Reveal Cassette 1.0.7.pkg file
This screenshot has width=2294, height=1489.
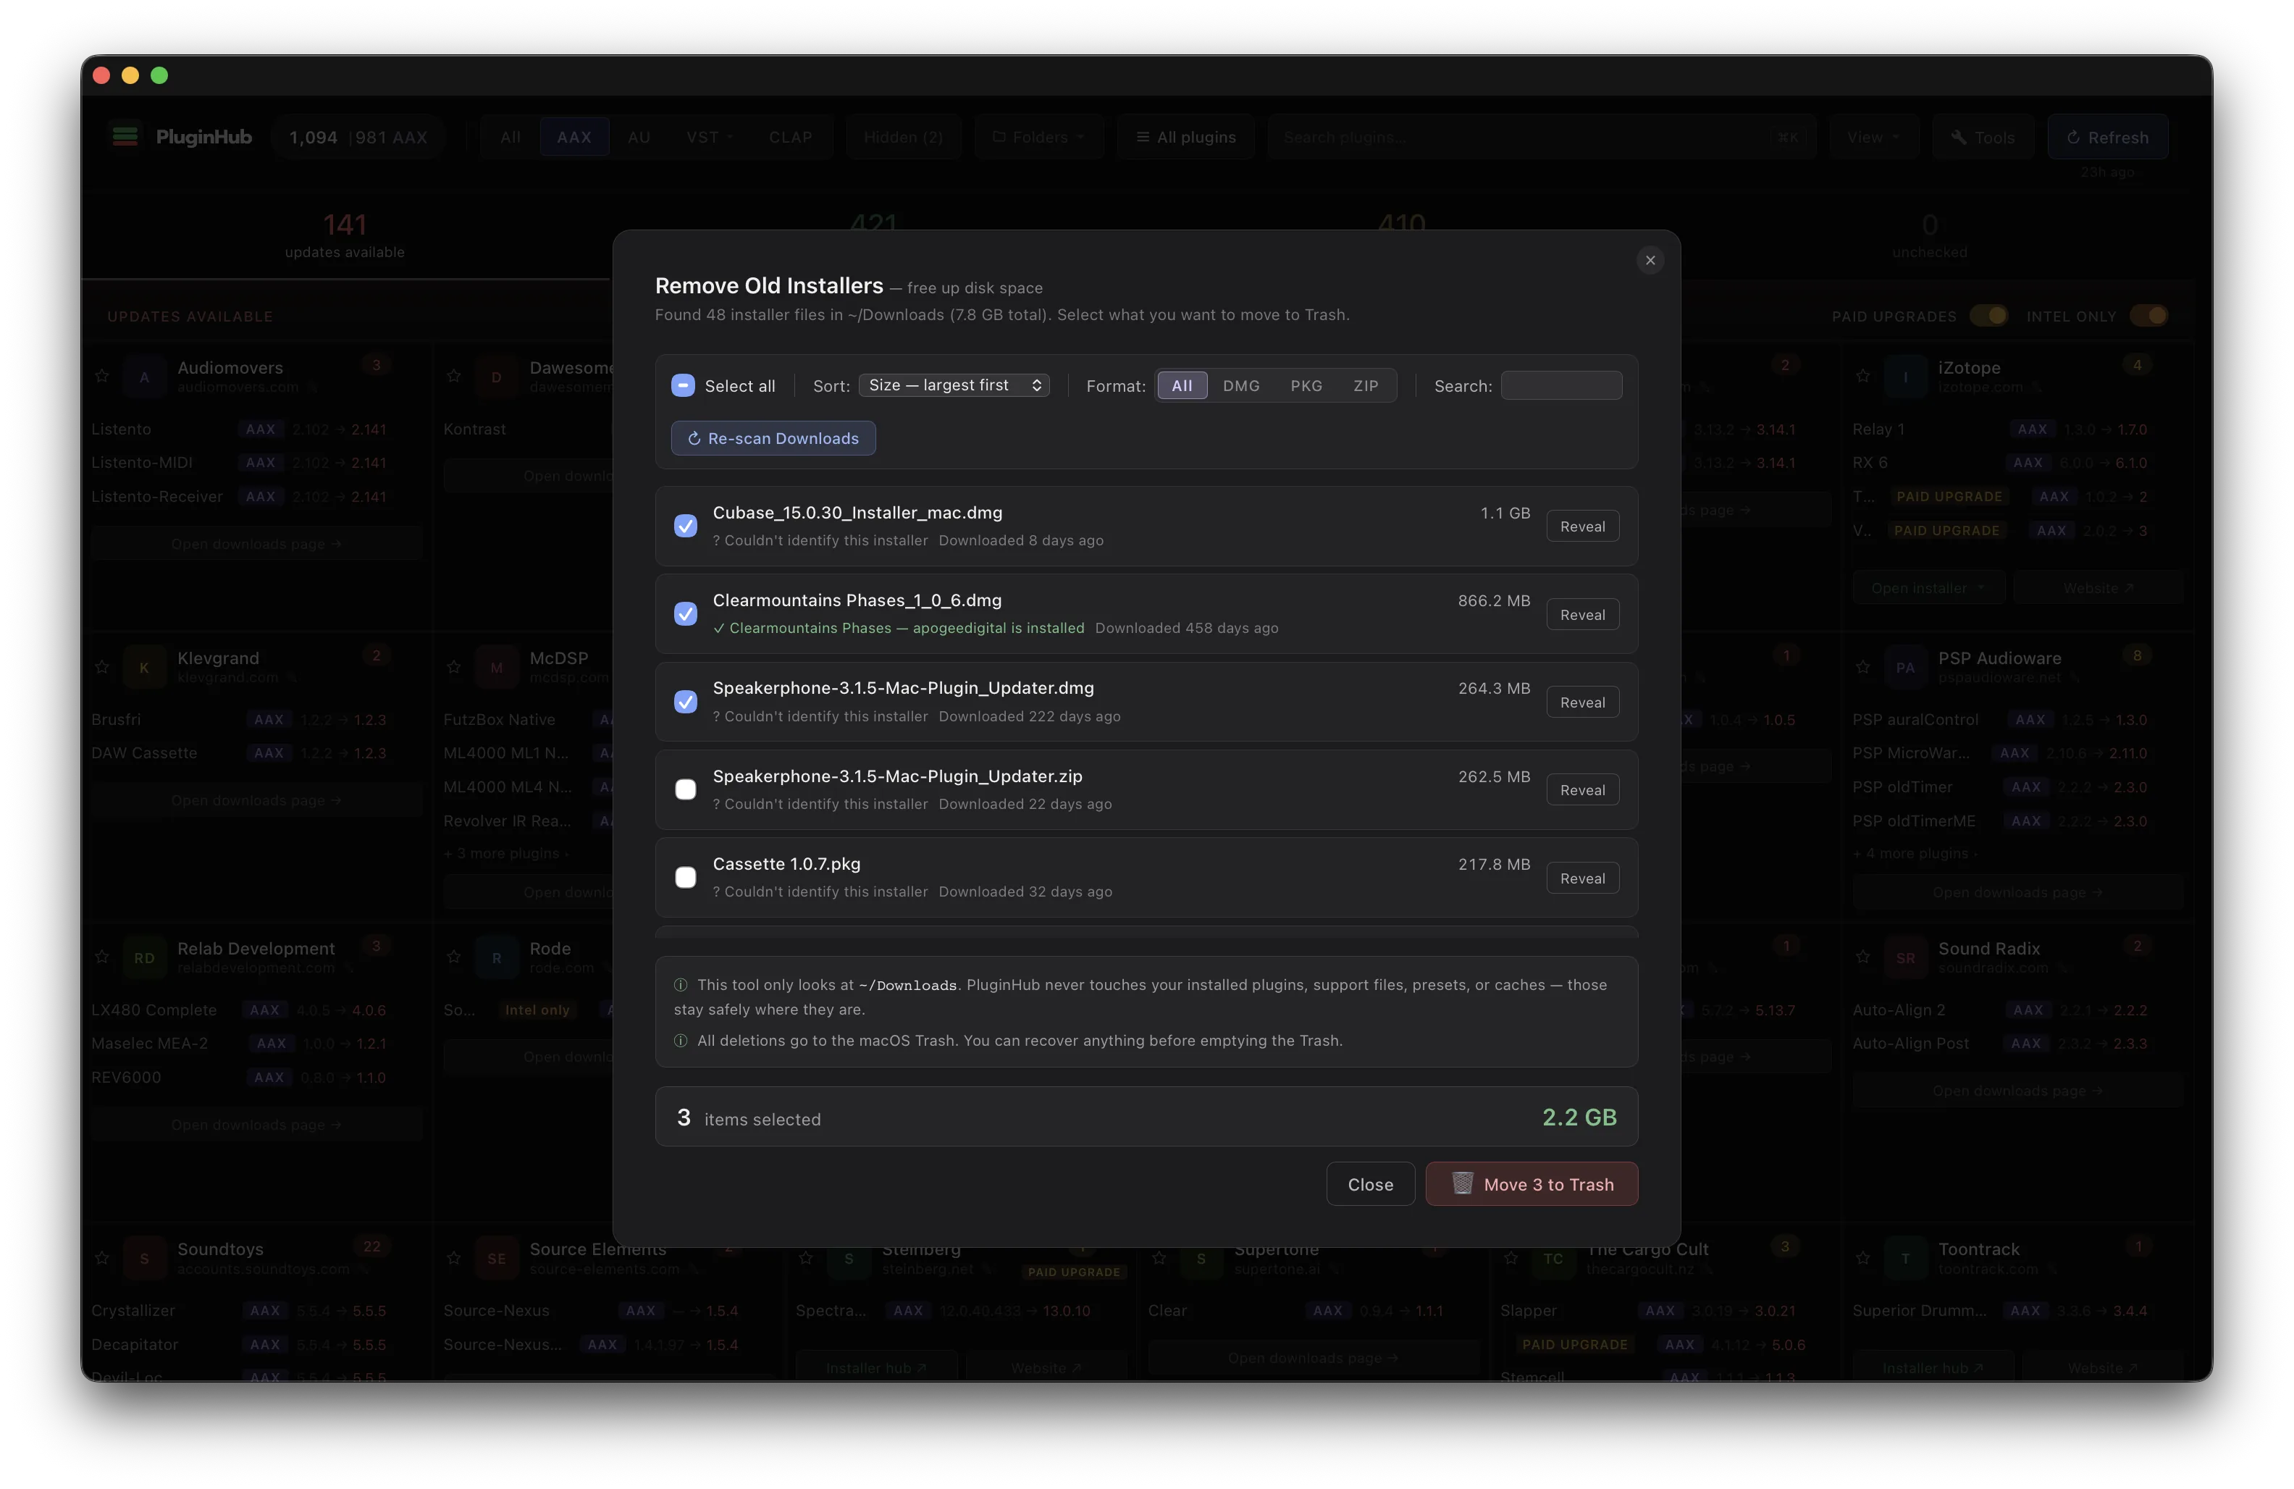(1581, 878)
